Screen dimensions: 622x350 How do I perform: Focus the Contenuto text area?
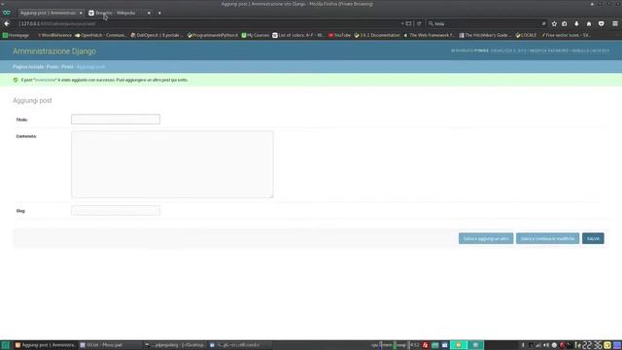point(172,164)
